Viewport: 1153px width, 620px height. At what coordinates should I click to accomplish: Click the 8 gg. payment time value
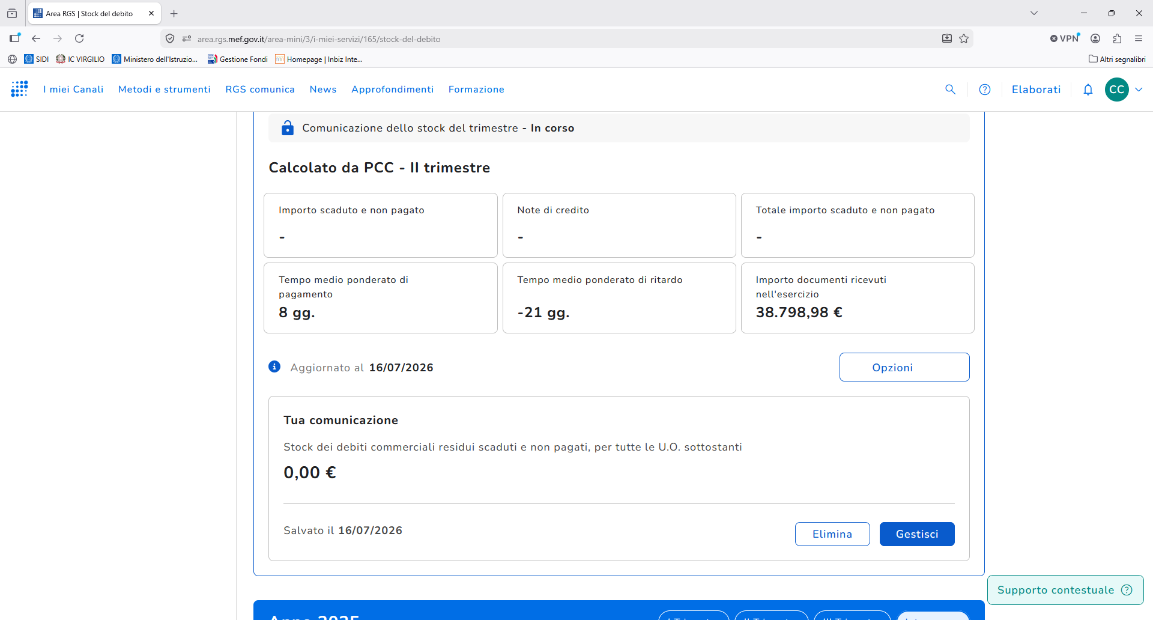[297, 312]
